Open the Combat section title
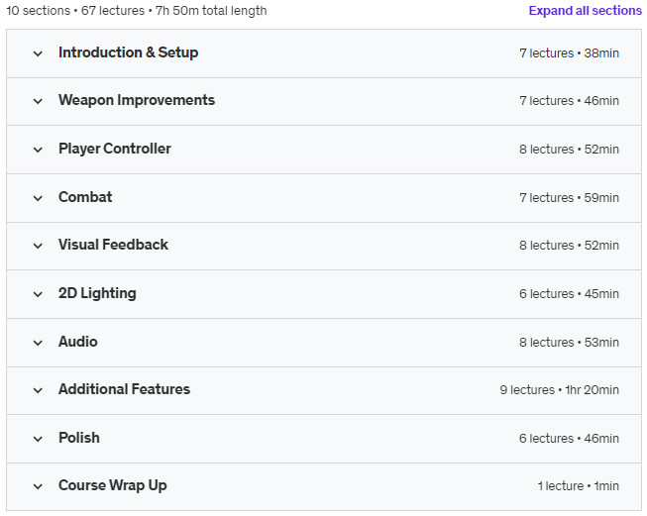 [85, 197]
